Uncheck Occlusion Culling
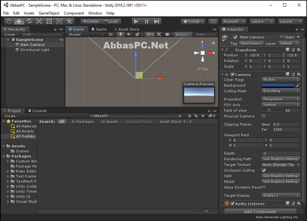This screenshot has height=221, width=307. point(264,170)
